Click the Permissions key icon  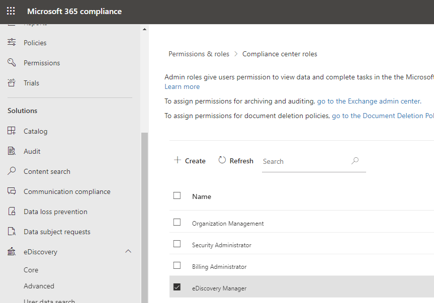12,62
